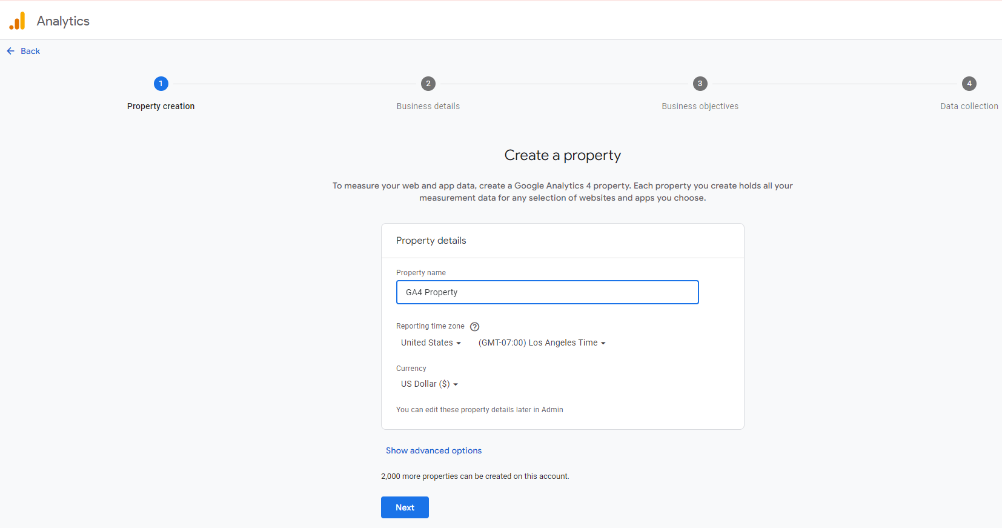Click the Google Analytics logo icon
The image size is (1002, 528).
click(x=17, y=21)
